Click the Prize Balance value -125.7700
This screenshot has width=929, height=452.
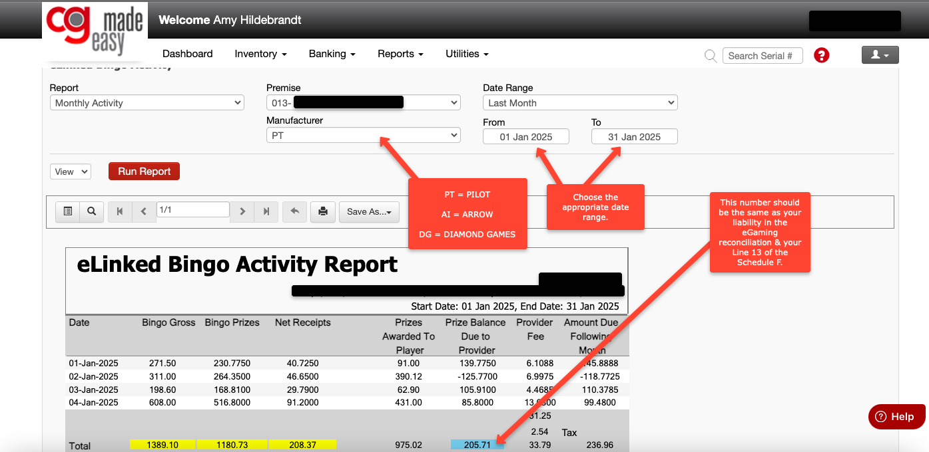pos(477,376)
